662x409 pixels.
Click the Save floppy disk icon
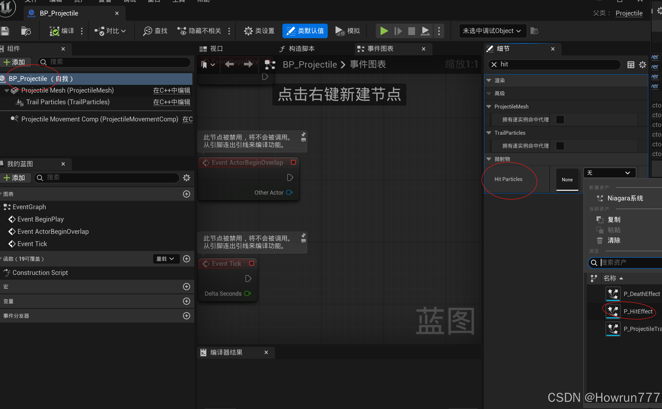click(x=5, y=31)
